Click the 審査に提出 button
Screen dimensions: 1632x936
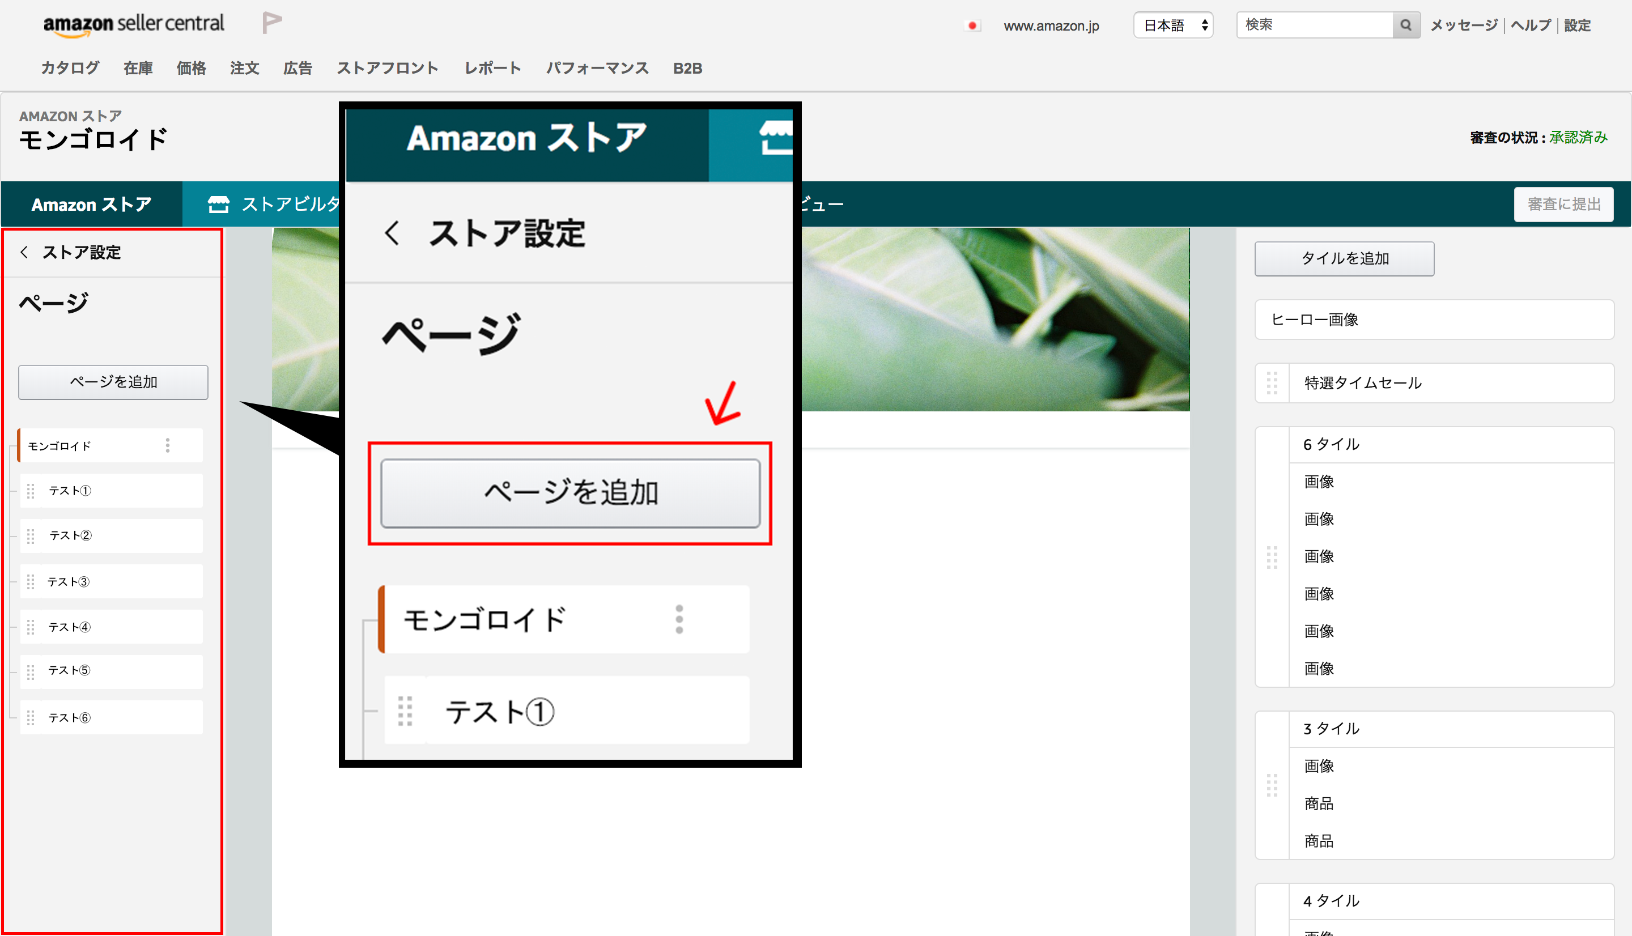coord(1563,205)
